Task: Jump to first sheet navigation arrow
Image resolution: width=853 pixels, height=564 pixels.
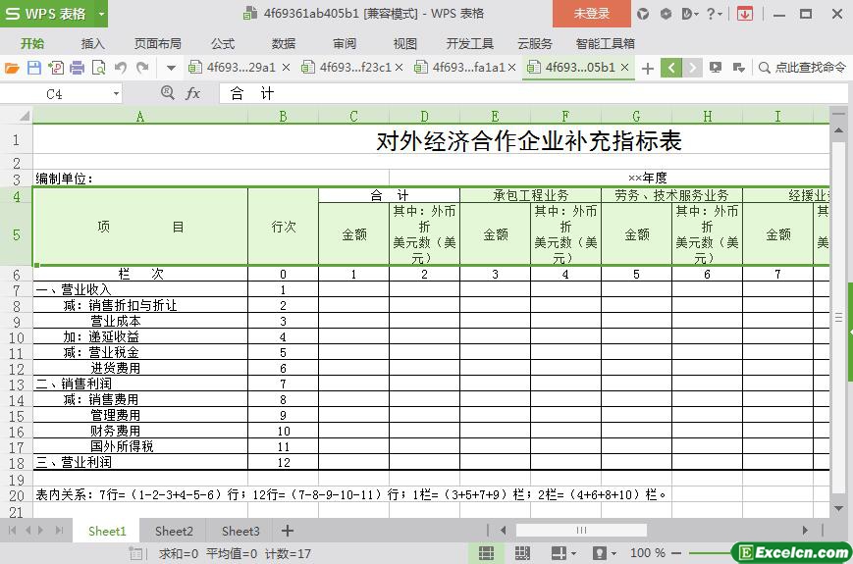Action: coord(13,531)
